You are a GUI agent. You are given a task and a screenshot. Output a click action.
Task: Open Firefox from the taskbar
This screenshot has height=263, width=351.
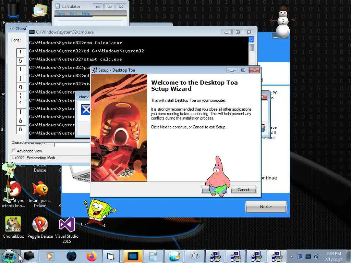point(92,256)
